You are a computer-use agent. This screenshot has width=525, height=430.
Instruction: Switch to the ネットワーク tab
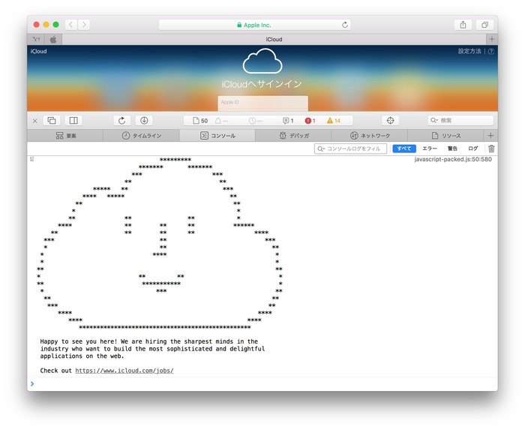369,136
